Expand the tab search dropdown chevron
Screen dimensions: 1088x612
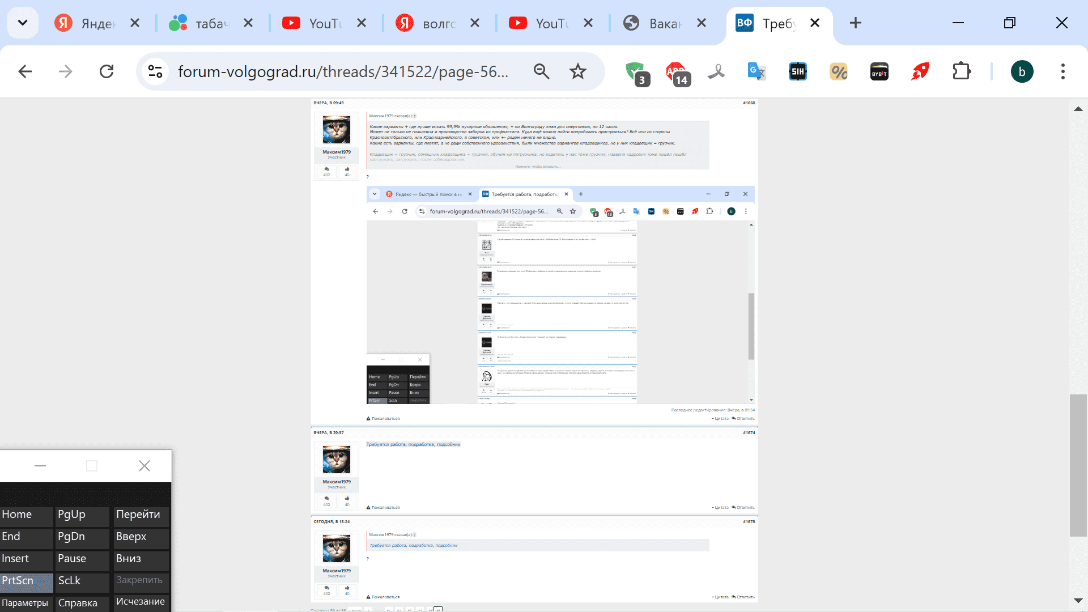pos(23,23)
